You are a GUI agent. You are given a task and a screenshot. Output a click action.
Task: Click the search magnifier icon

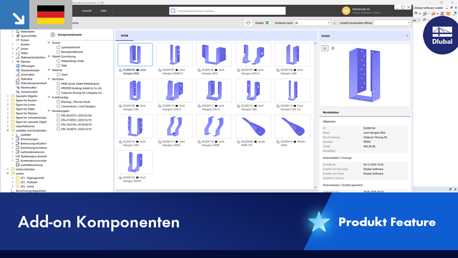tap(173, 11)
